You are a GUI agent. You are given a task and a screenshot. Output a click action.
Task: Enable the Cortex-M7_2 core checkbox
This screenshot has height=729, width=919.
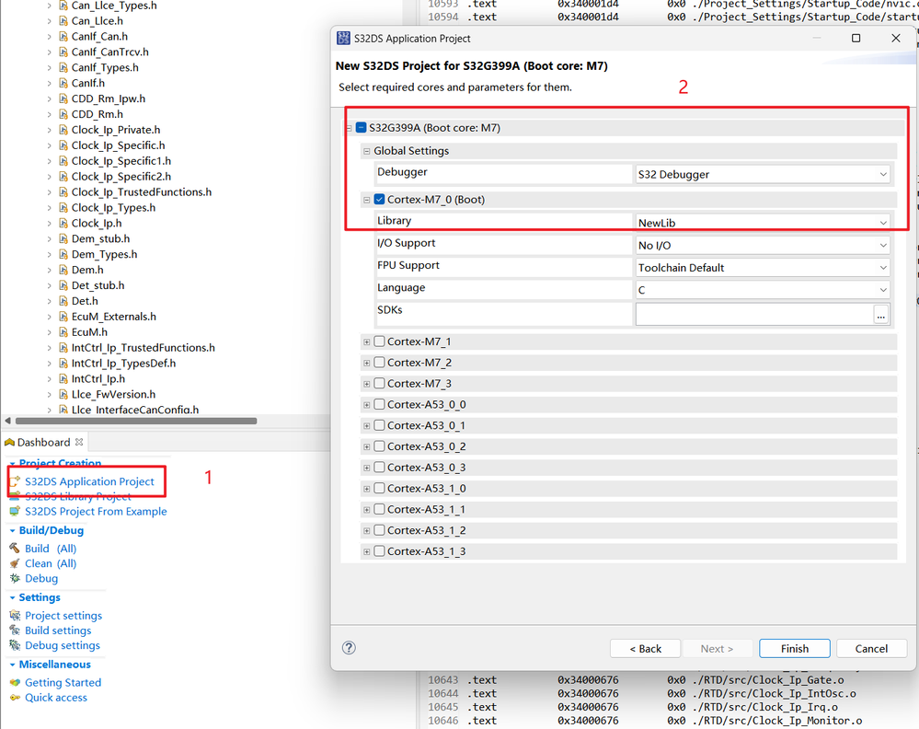click(379, 363)
